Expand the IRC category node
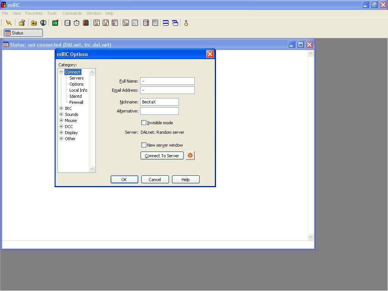 point(61,108)
